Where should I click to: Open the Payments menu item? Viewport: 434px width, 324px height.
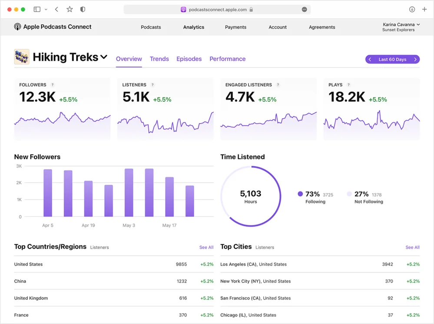[235, 27]
